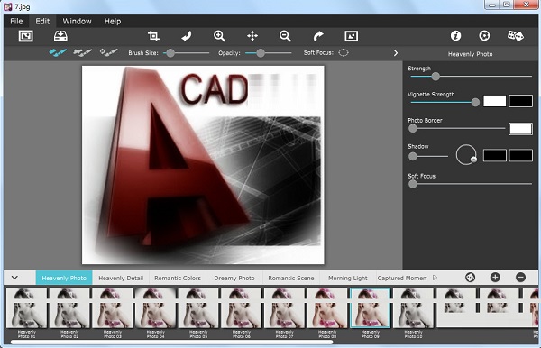Image resolution: width=541 pixels, height=348 pixels.
Task: Click the Zoom In magnifier
Action: pyautogui.click(x=219, y=36)
